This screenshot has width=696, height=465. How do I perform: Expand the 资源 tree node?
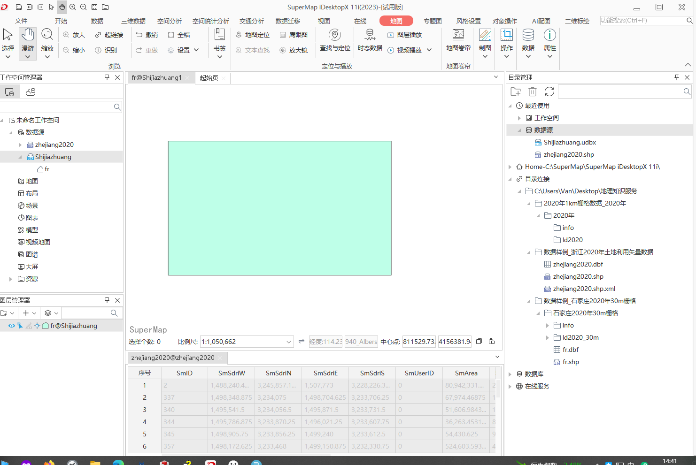point(11,279)
